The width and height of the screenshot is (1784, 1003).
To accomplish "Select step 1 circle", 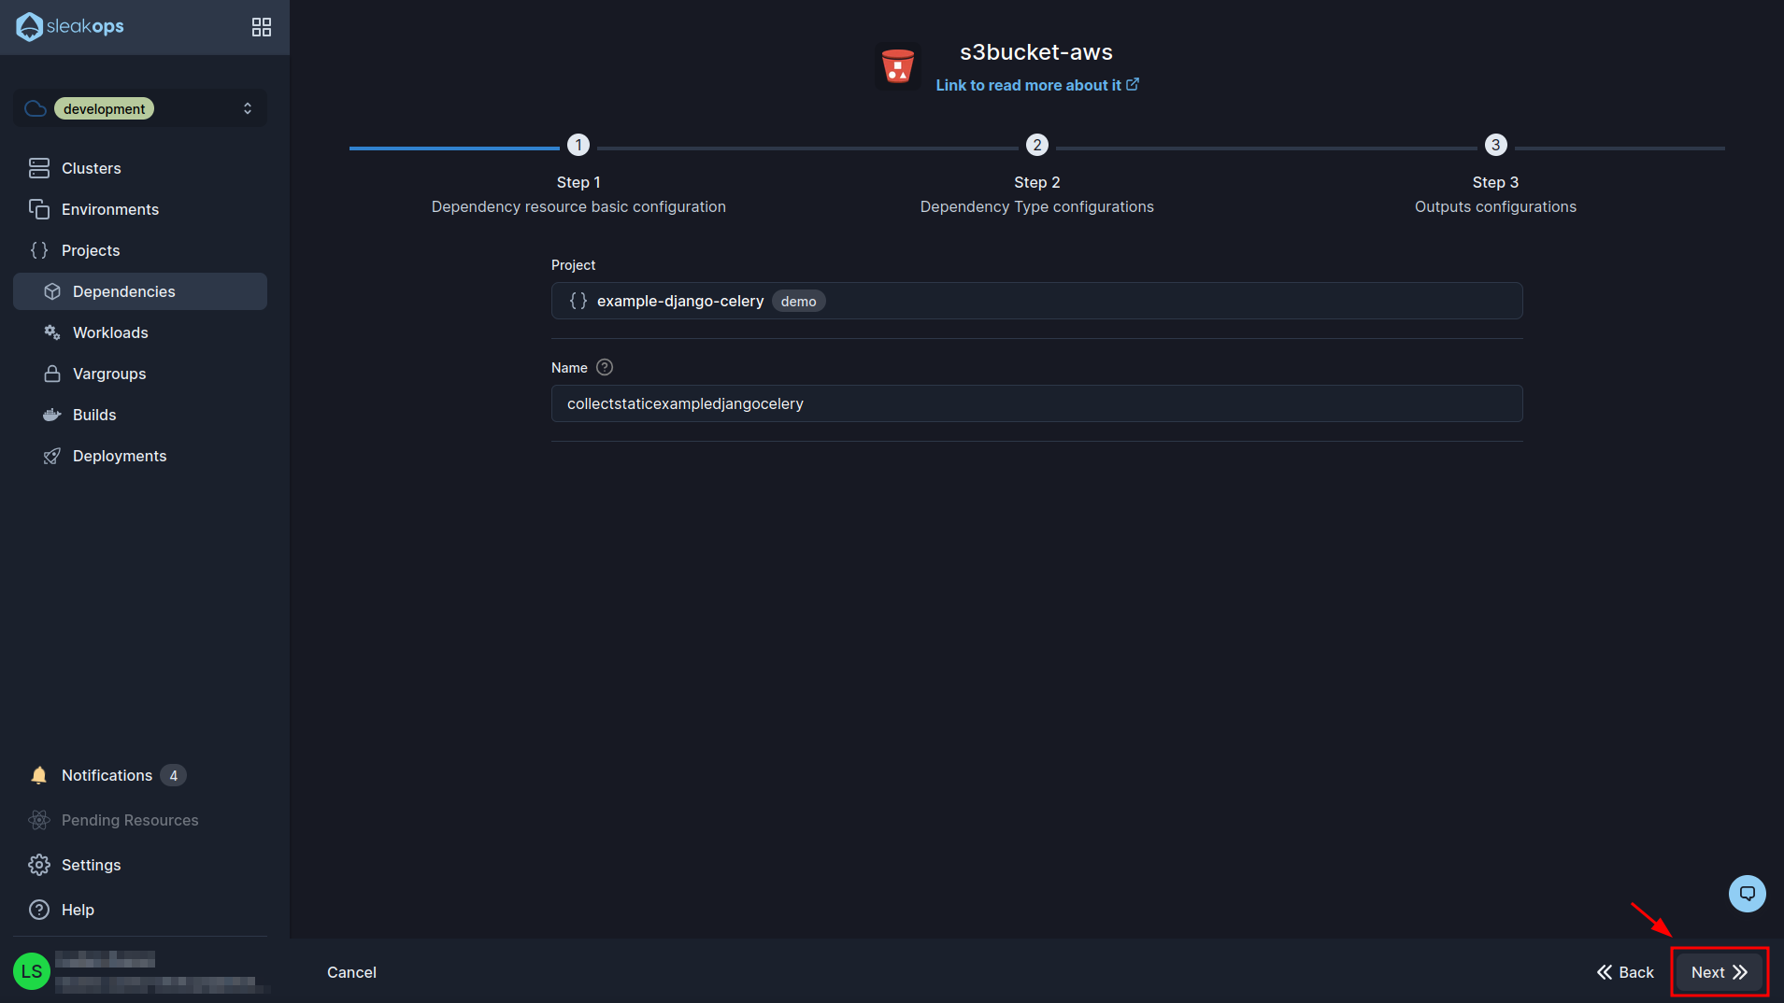I will pos(578,145).
